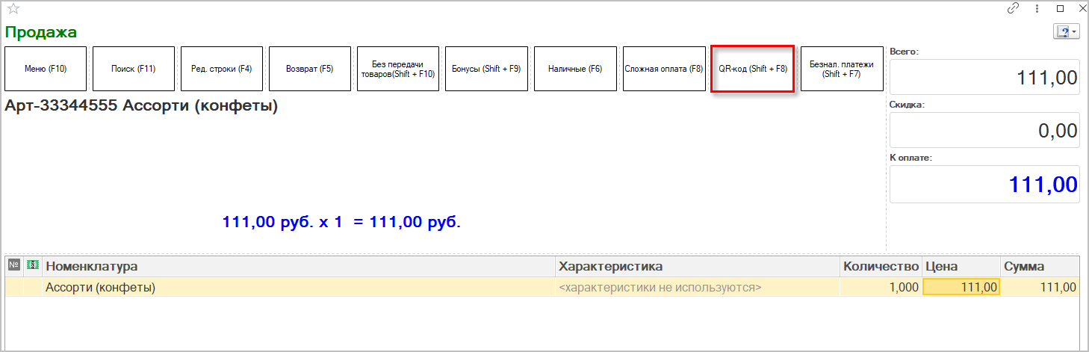Click the green table column header icon
1089x352 pixels.
click(x=32, y=265)
